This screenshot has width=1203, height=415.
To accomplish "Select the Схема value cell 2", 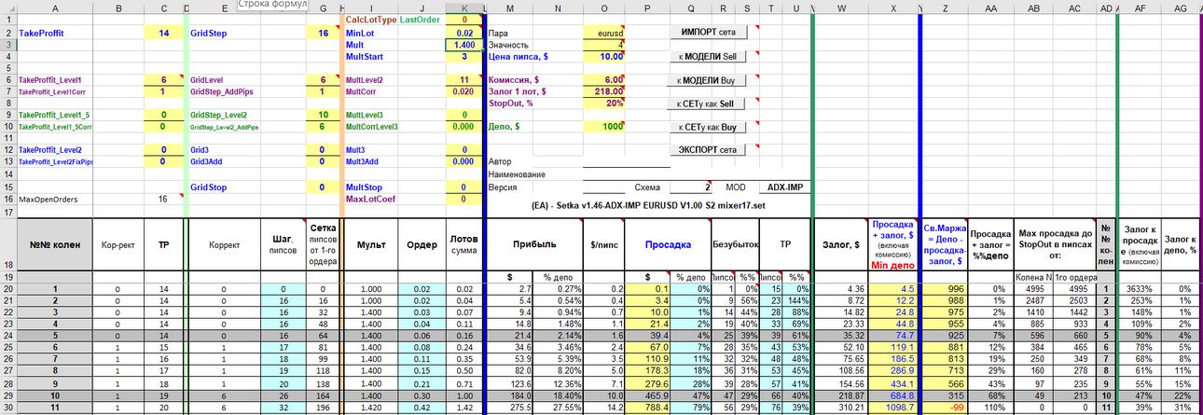I will click(690, 187).
